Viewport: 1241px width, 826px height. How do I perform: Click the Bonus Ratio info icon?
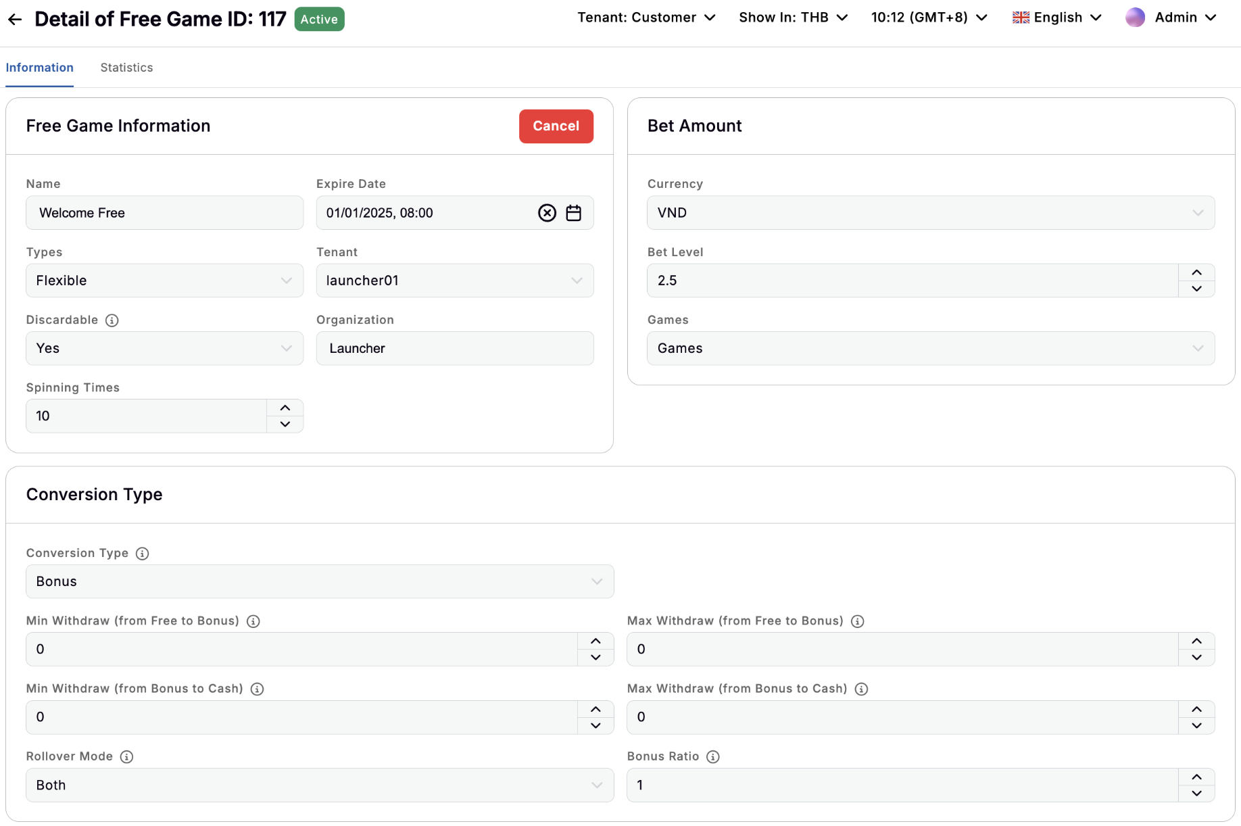[x=712, y=756]
